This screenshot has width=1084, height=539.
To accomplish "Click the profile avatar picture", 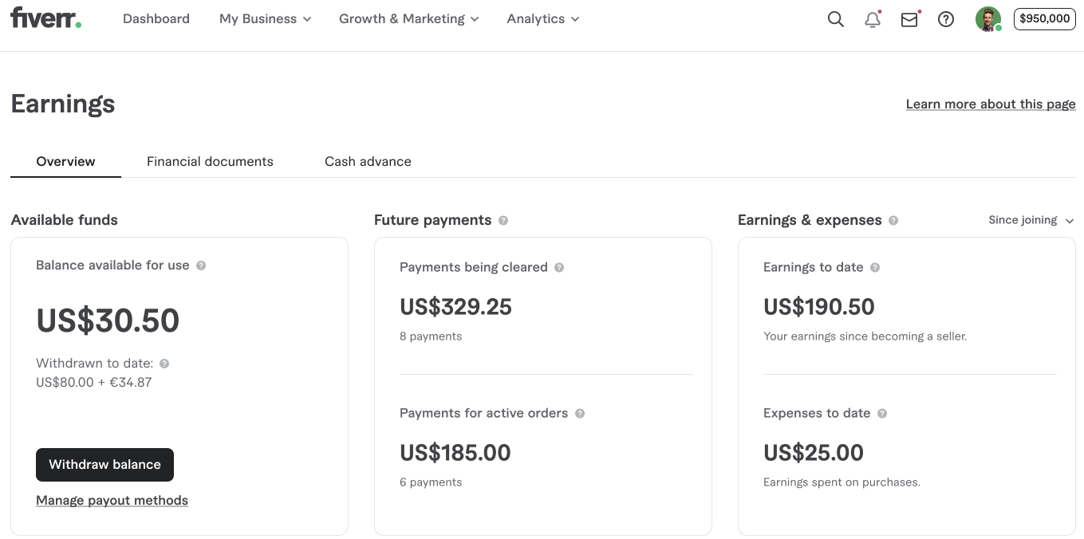I will (x=988, y=18).
